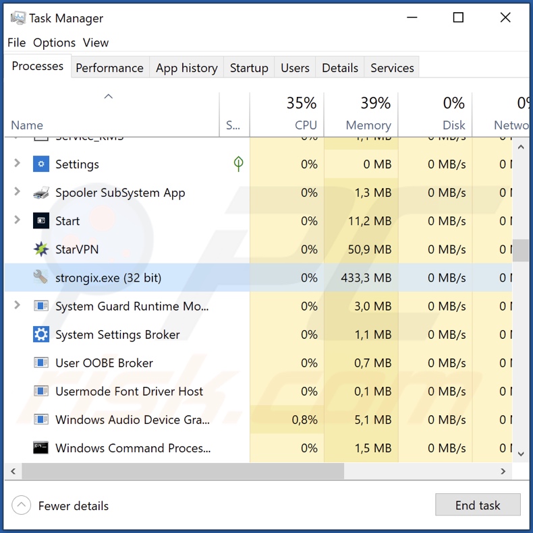Switch to the Details tab
Viewport: 533px width, 533px height.
point(339,68)
